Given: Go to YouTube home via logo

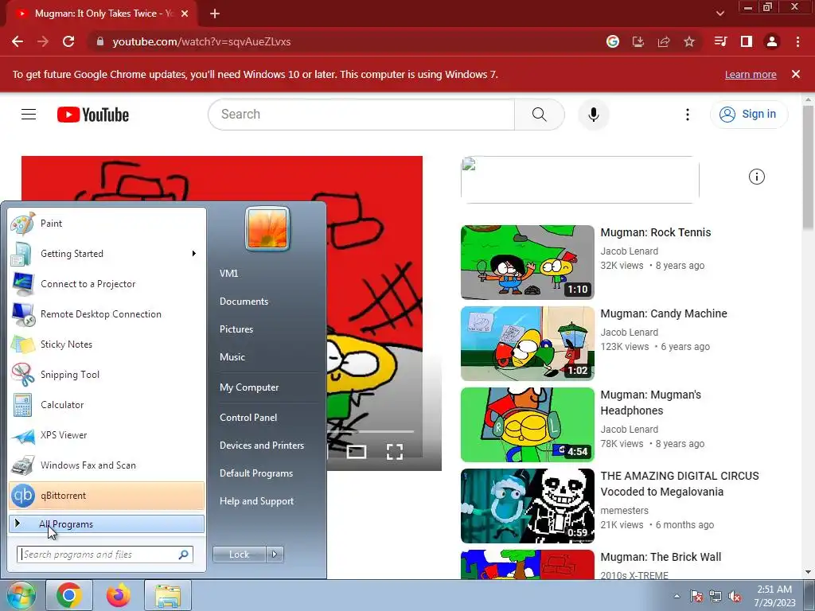Looking at the screenshot, I should coord(93,115).
